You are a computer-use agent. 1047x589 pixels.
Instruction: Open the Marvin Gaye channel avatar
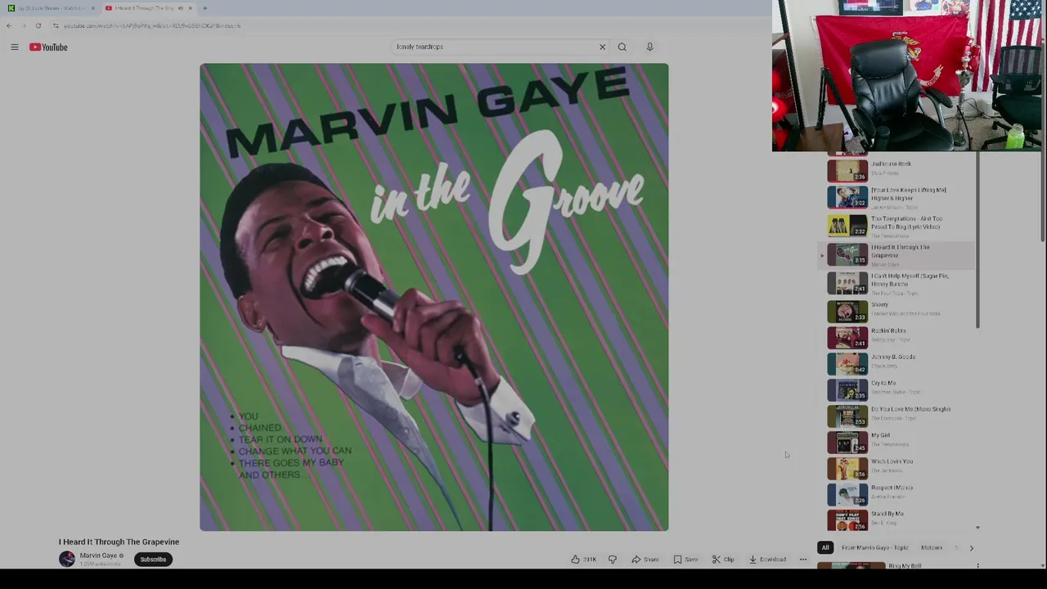67,560
